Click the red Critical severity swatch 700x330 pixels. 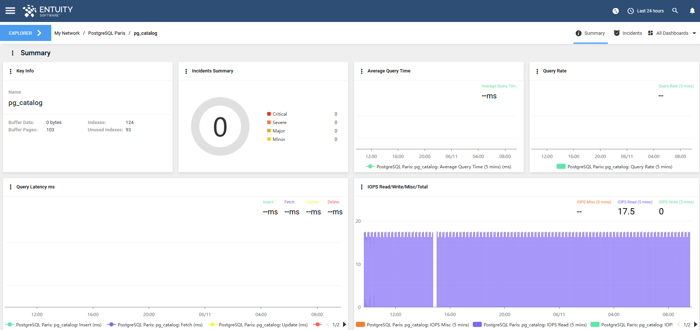[x=269, y=114]
